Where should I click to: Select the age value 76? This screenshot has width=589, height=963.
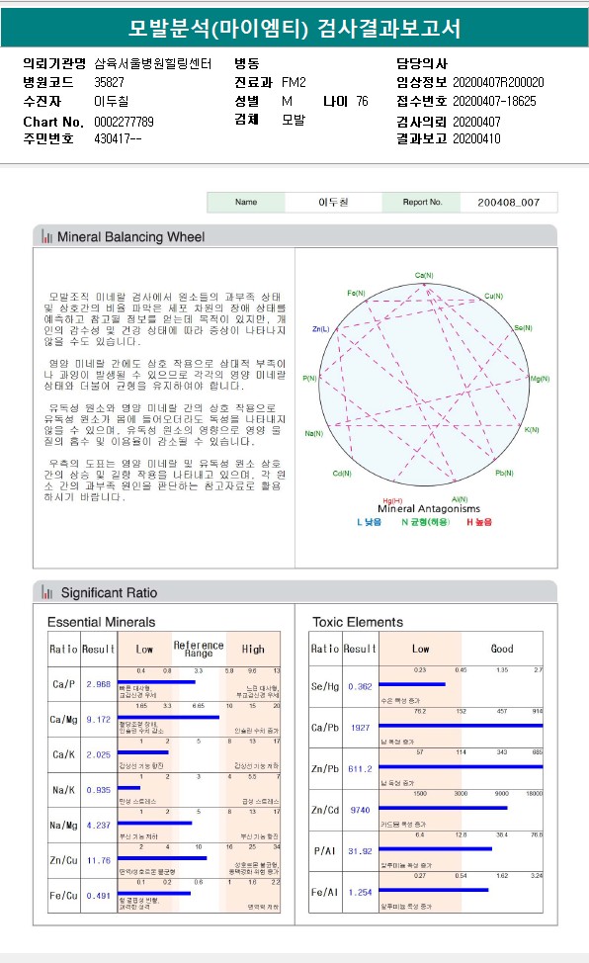pos(363,101)
